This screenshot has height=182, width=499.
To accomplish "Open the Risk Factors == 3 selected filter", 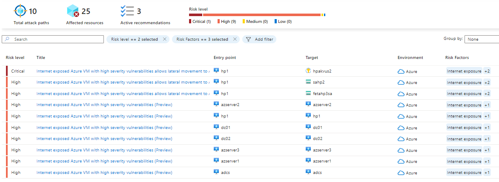I will pos(202,39).
